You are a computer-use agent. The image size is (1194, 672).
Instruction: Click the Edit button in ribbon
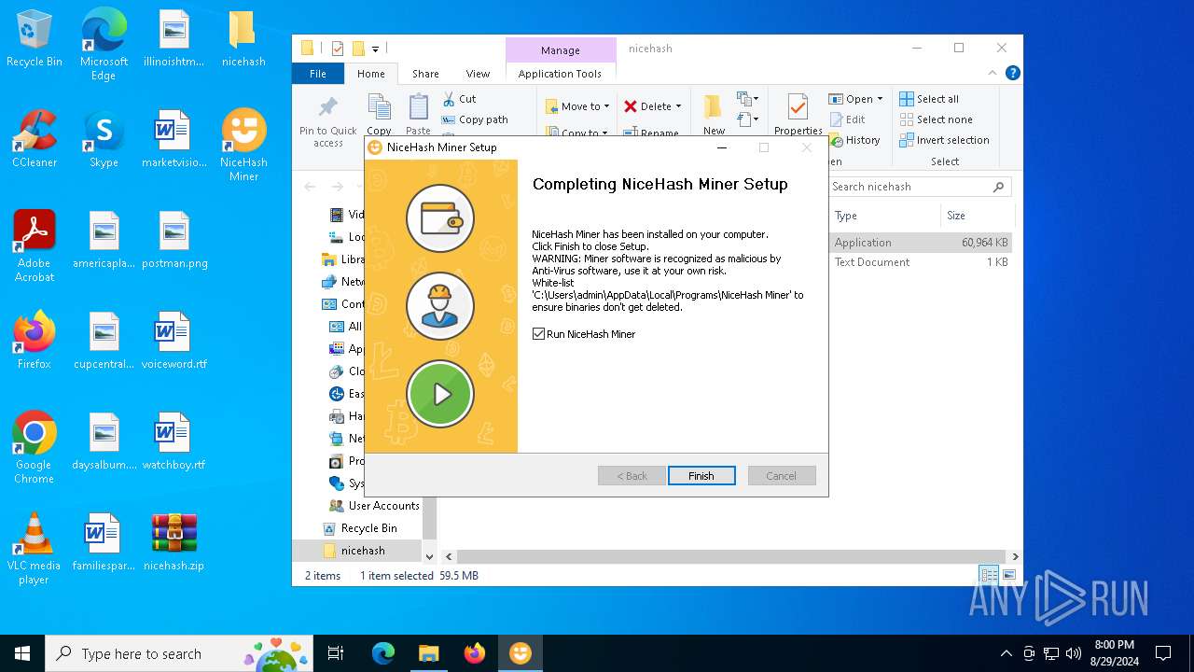(846, 119)
